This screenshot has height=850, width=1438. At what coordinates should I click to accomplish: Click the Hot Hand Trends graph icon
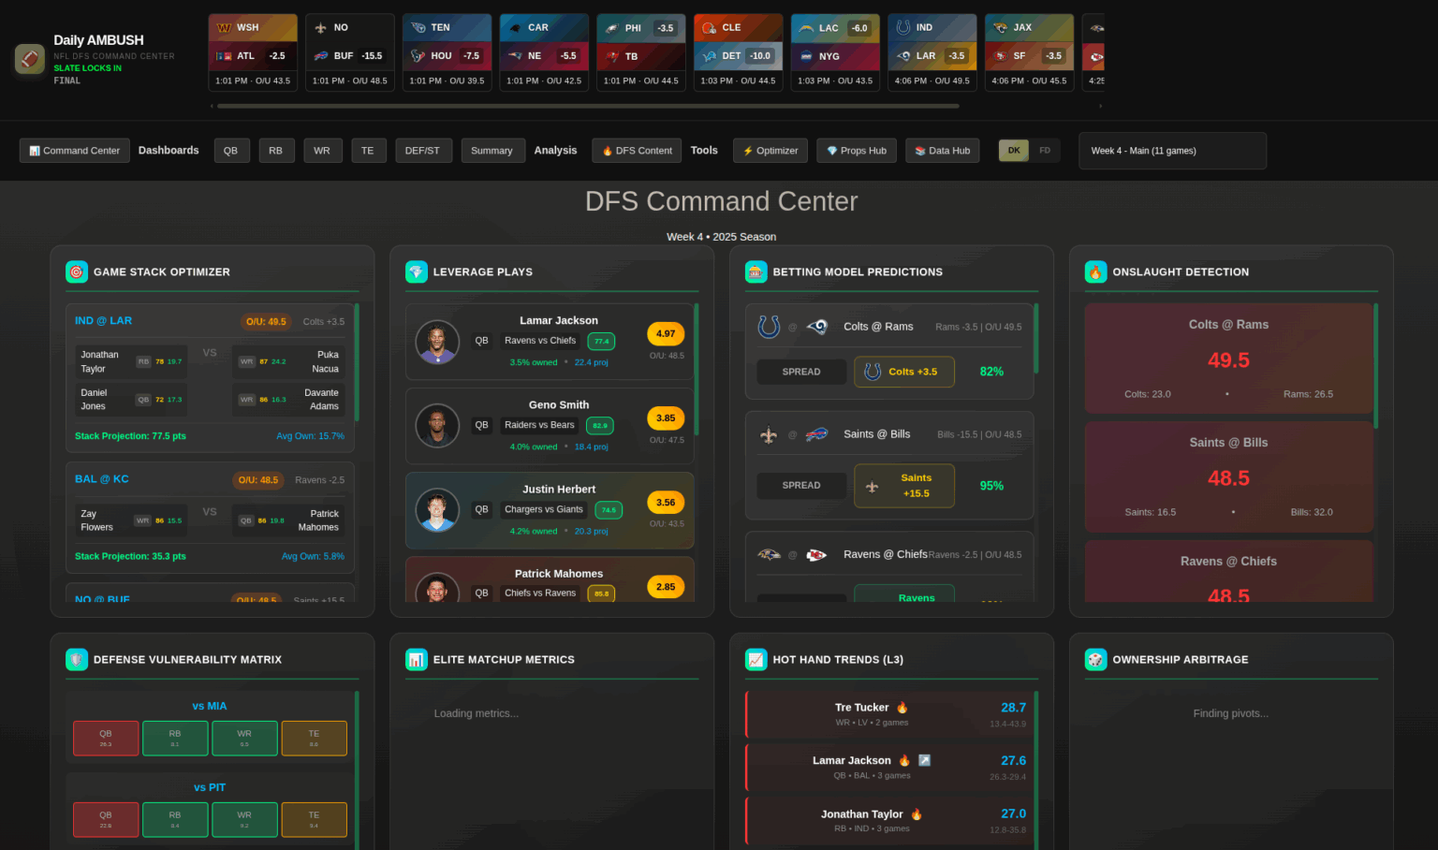click(756, 659)
